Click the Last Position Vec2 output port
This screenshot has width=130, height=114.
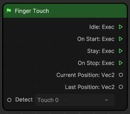coord(121,87)
